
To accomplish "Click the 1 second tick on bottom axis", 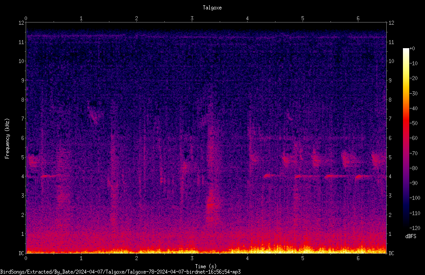I will pyautogui.click(x=81, y=258).
